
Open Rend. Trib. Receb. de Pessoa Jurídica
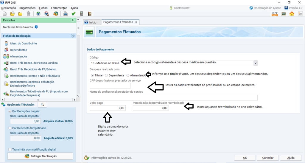[34, 63]
